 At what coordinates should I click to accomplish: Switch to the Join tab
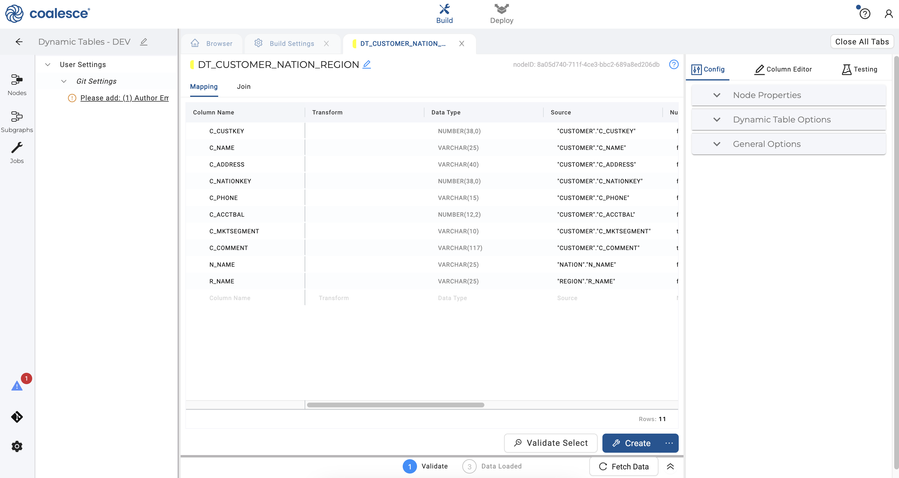(244, 86)
